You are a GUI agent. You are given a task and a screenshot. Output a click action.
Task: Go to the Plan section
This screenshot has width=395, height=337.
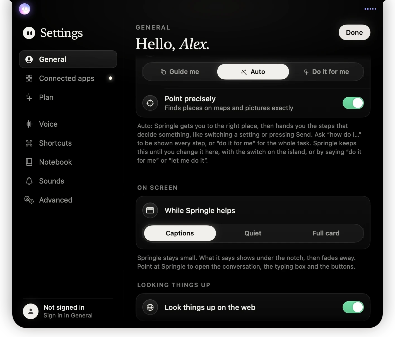68,97
